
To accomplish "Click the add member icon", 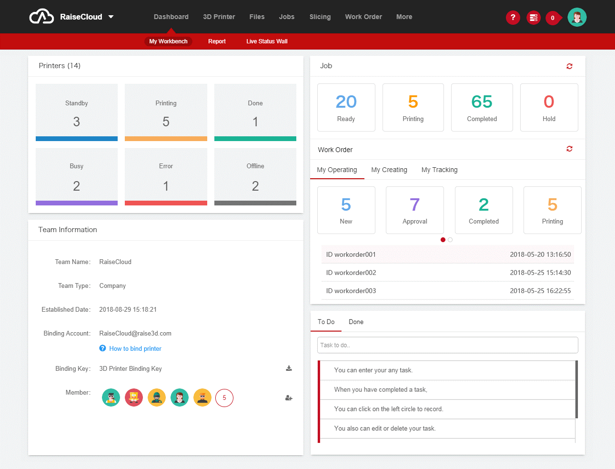I will (x=289, y=398).
